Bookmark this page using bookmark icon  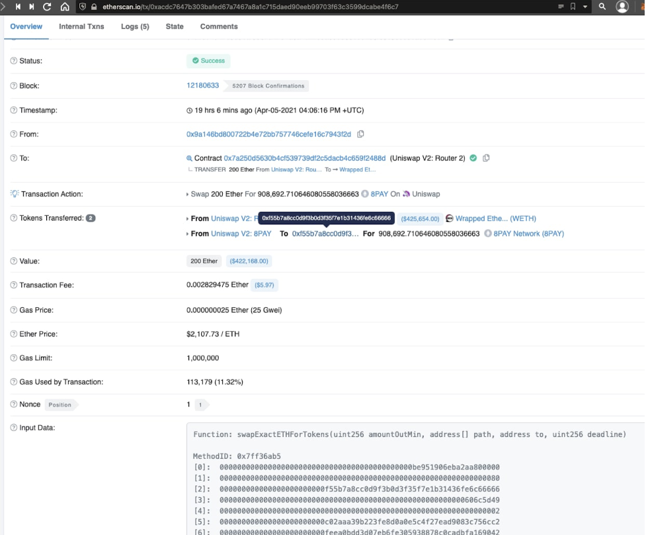click(573, 7)
